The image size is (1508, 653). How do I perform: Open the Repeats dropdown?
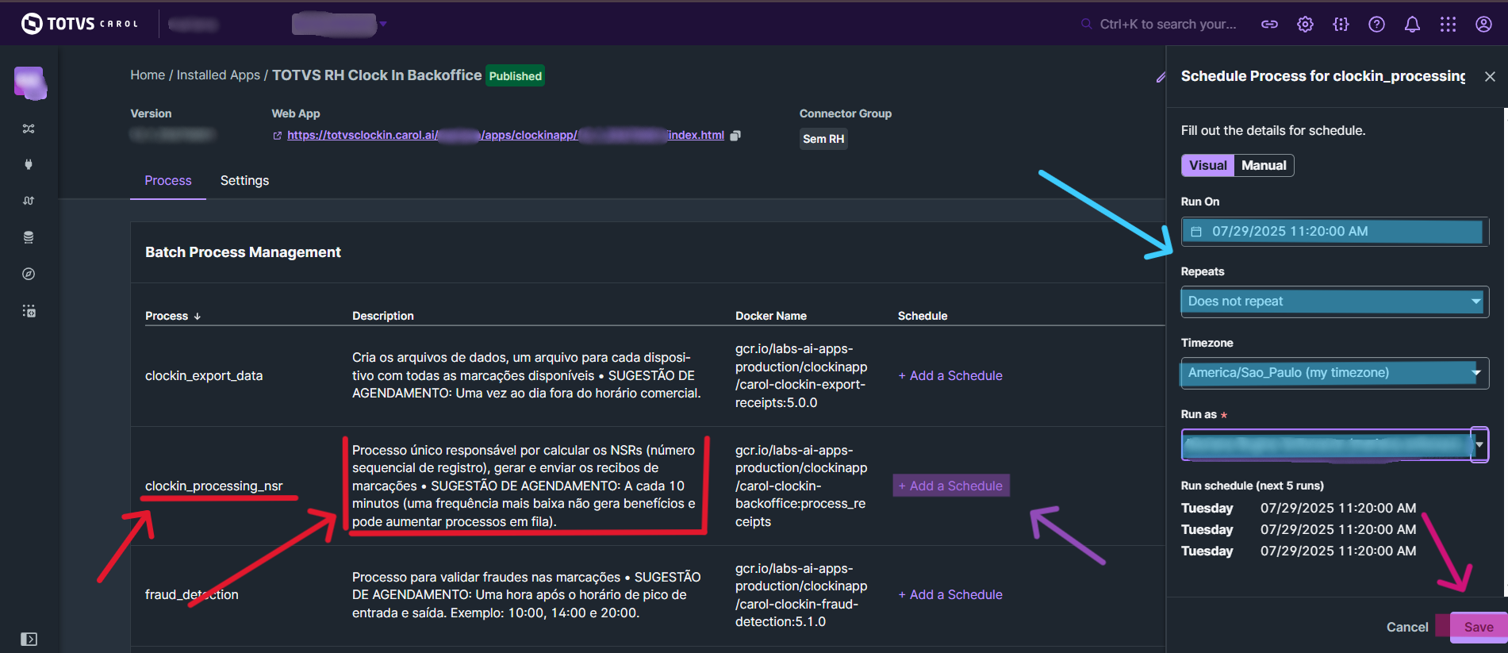[x=1334, y=302]
